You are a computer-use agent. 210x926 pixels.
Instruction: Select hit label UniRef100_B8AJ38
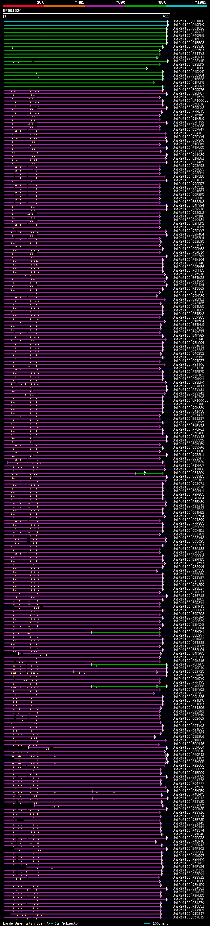coord(188,549)
